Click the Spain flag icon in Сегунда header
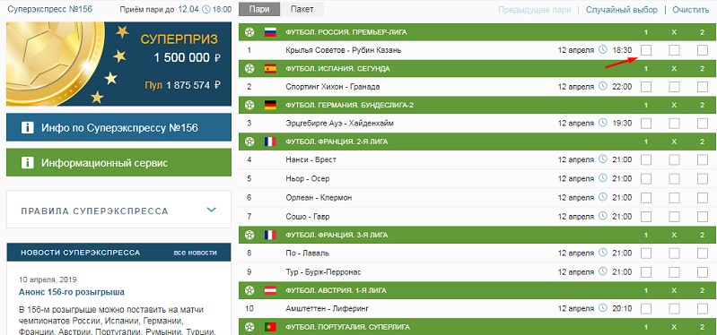The height and width of the screenshot is (335, 717). (x=270, y=69)
